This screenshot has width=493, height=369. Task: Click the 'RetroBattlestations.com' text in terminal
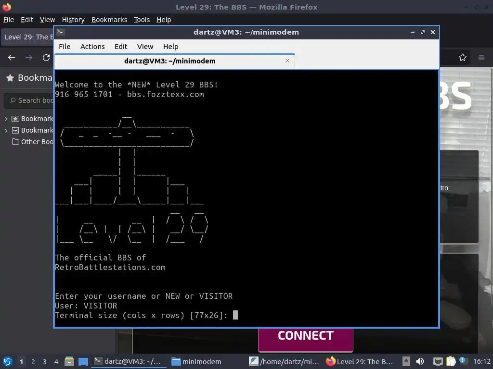coord(110,267)
